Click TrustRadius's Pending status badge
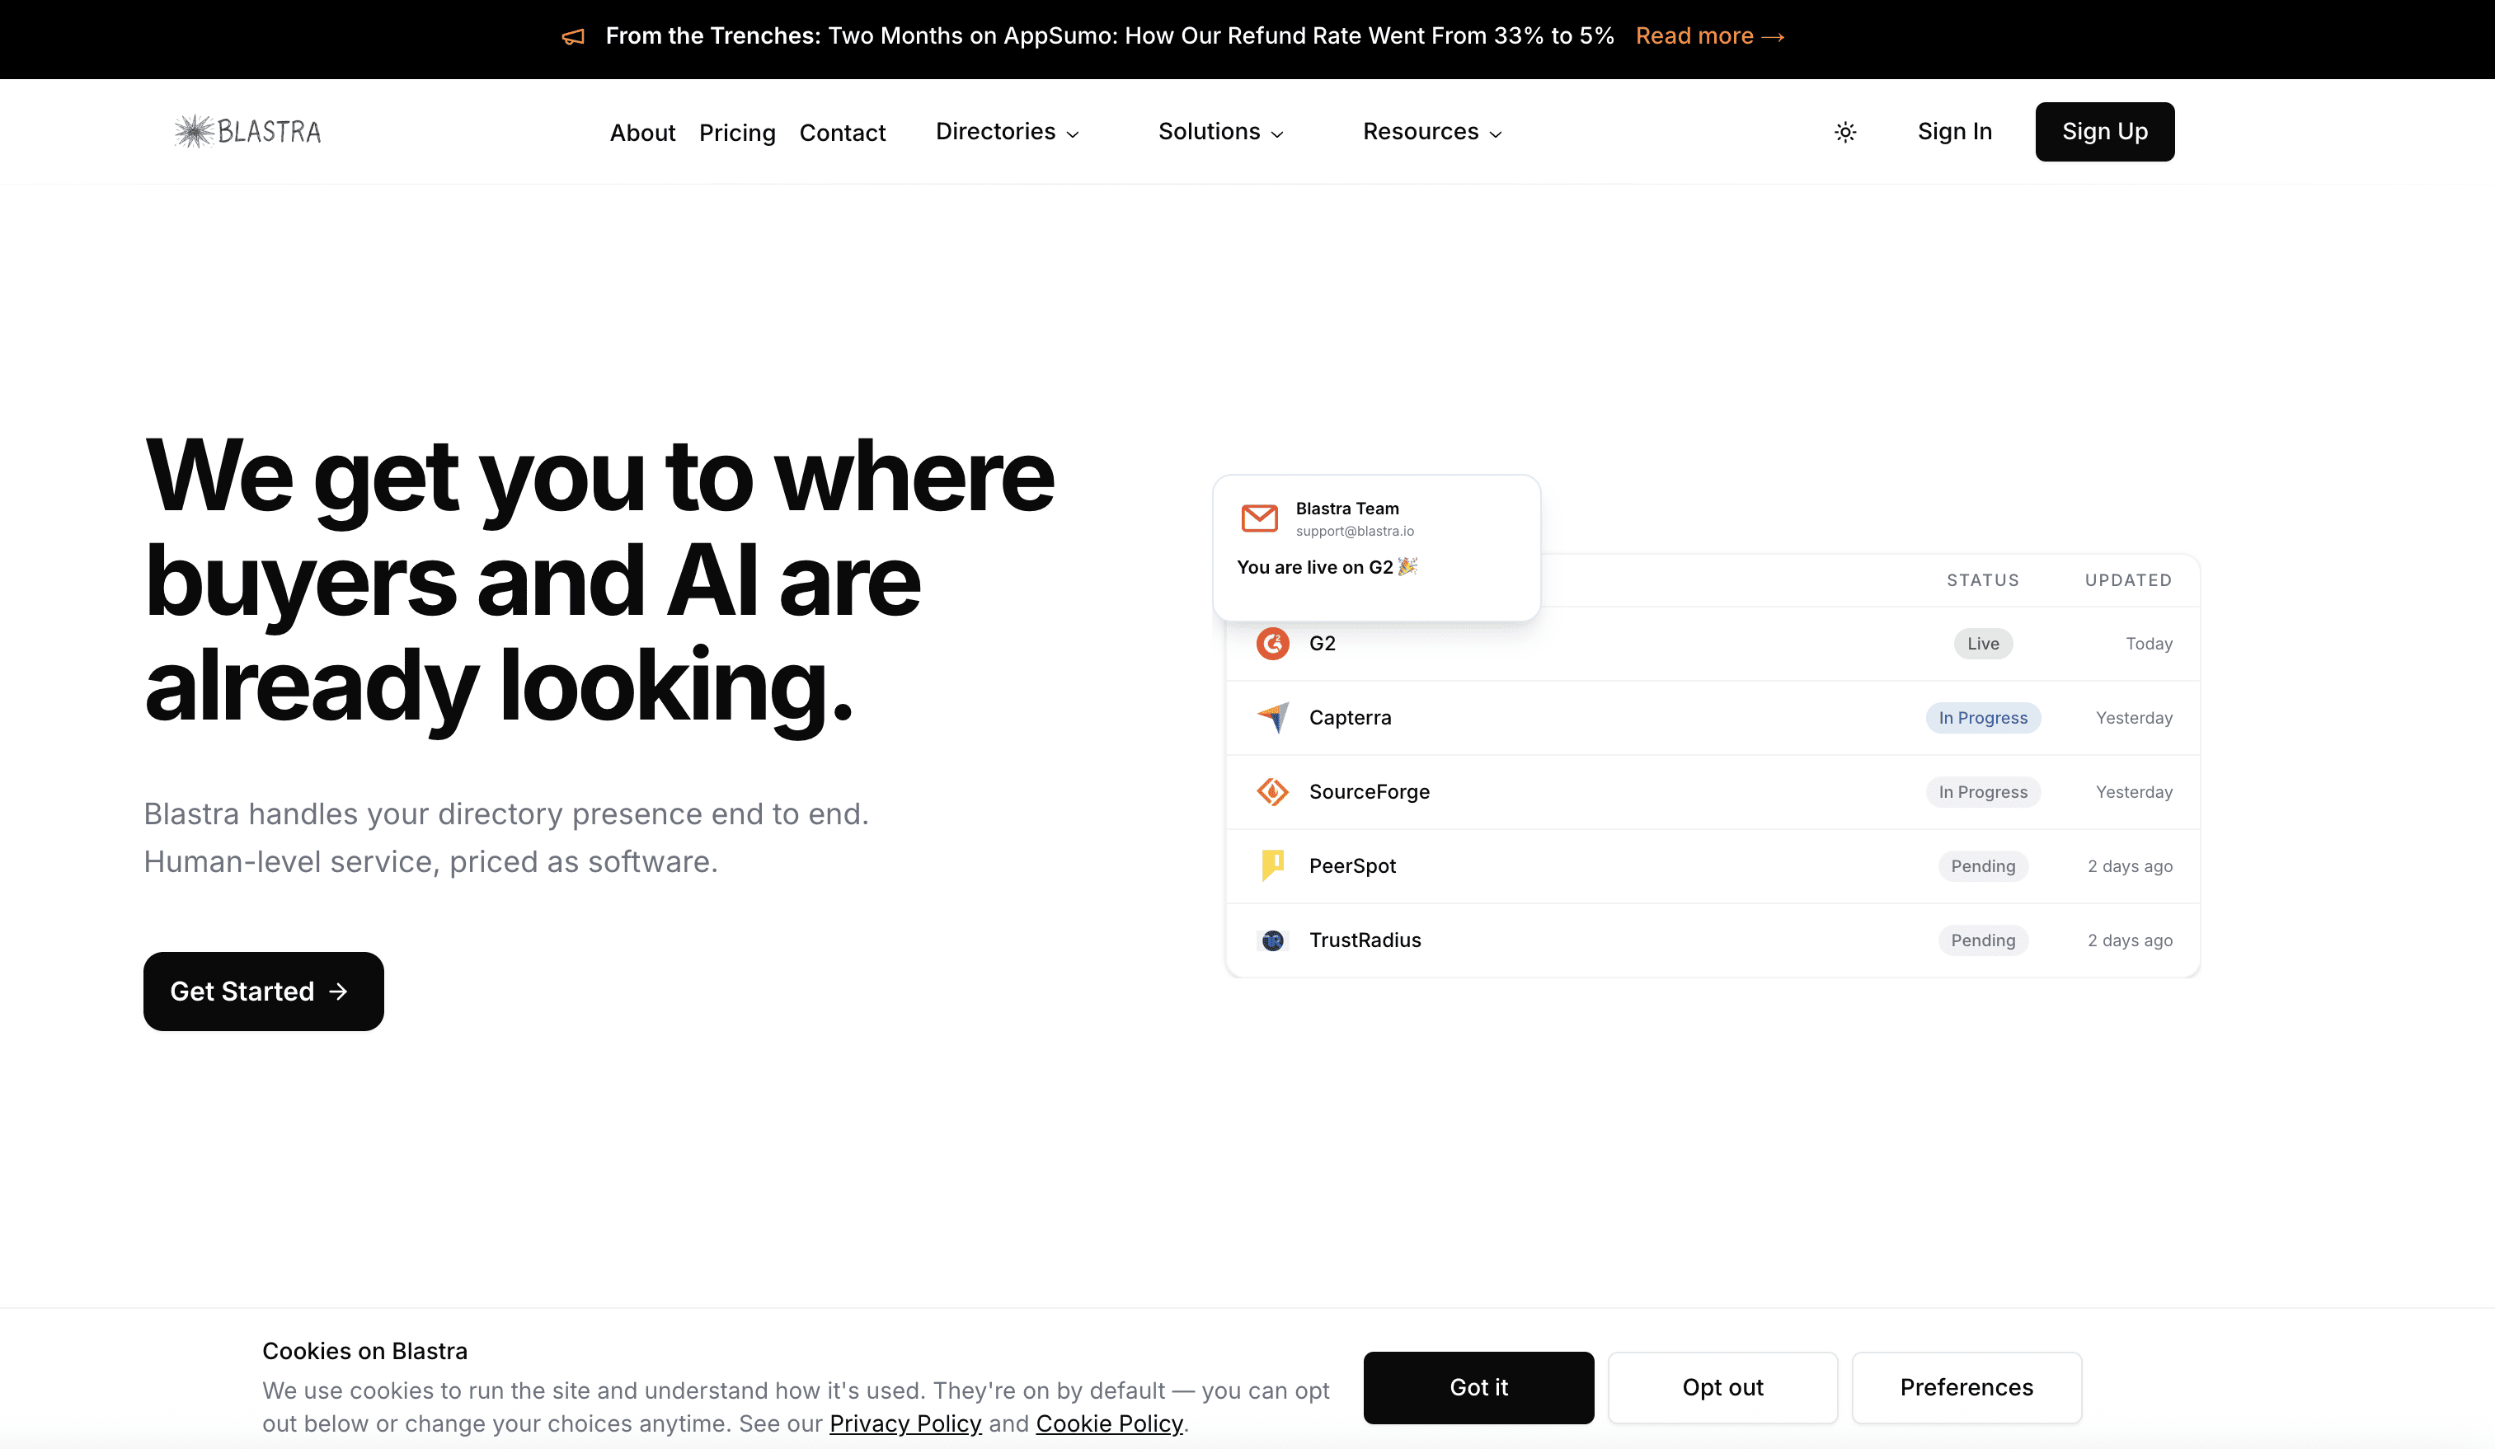The height and width of the screenshot is (1449, 2495). pyautogui.click(x=1983, y=940)
